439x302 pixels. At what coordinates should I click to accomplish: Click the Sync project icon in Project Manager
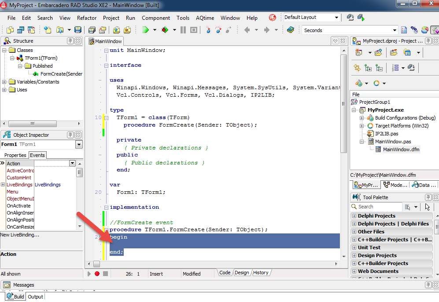coord(357,68)
